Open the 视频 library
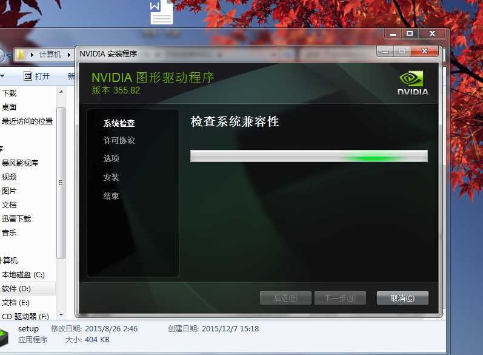Viewport: 483px width, 355px height. pos(9,177)
